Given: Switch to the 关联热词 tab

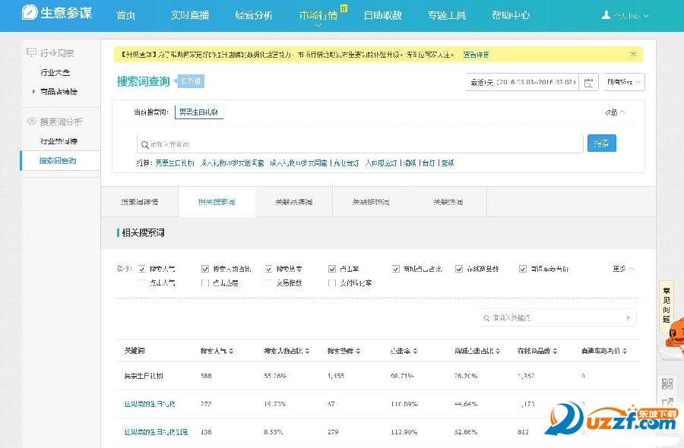Looking at the screenshot, I should (x=448, y=202).
